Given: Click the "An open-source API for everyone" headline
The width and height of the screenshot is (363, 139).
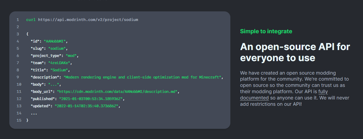Looking at the screenshot, I should [295, 52].
